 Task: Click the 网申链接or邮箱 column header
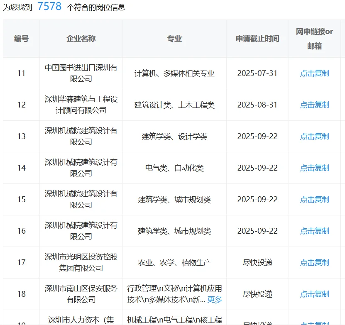point(314,39)
